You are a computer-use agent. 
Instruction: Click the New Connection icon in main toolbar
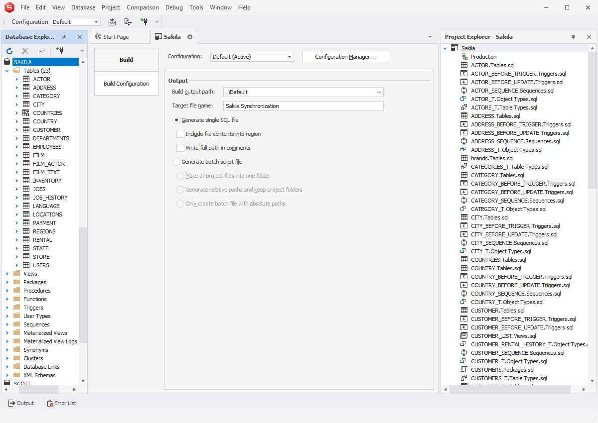point(145,22)
